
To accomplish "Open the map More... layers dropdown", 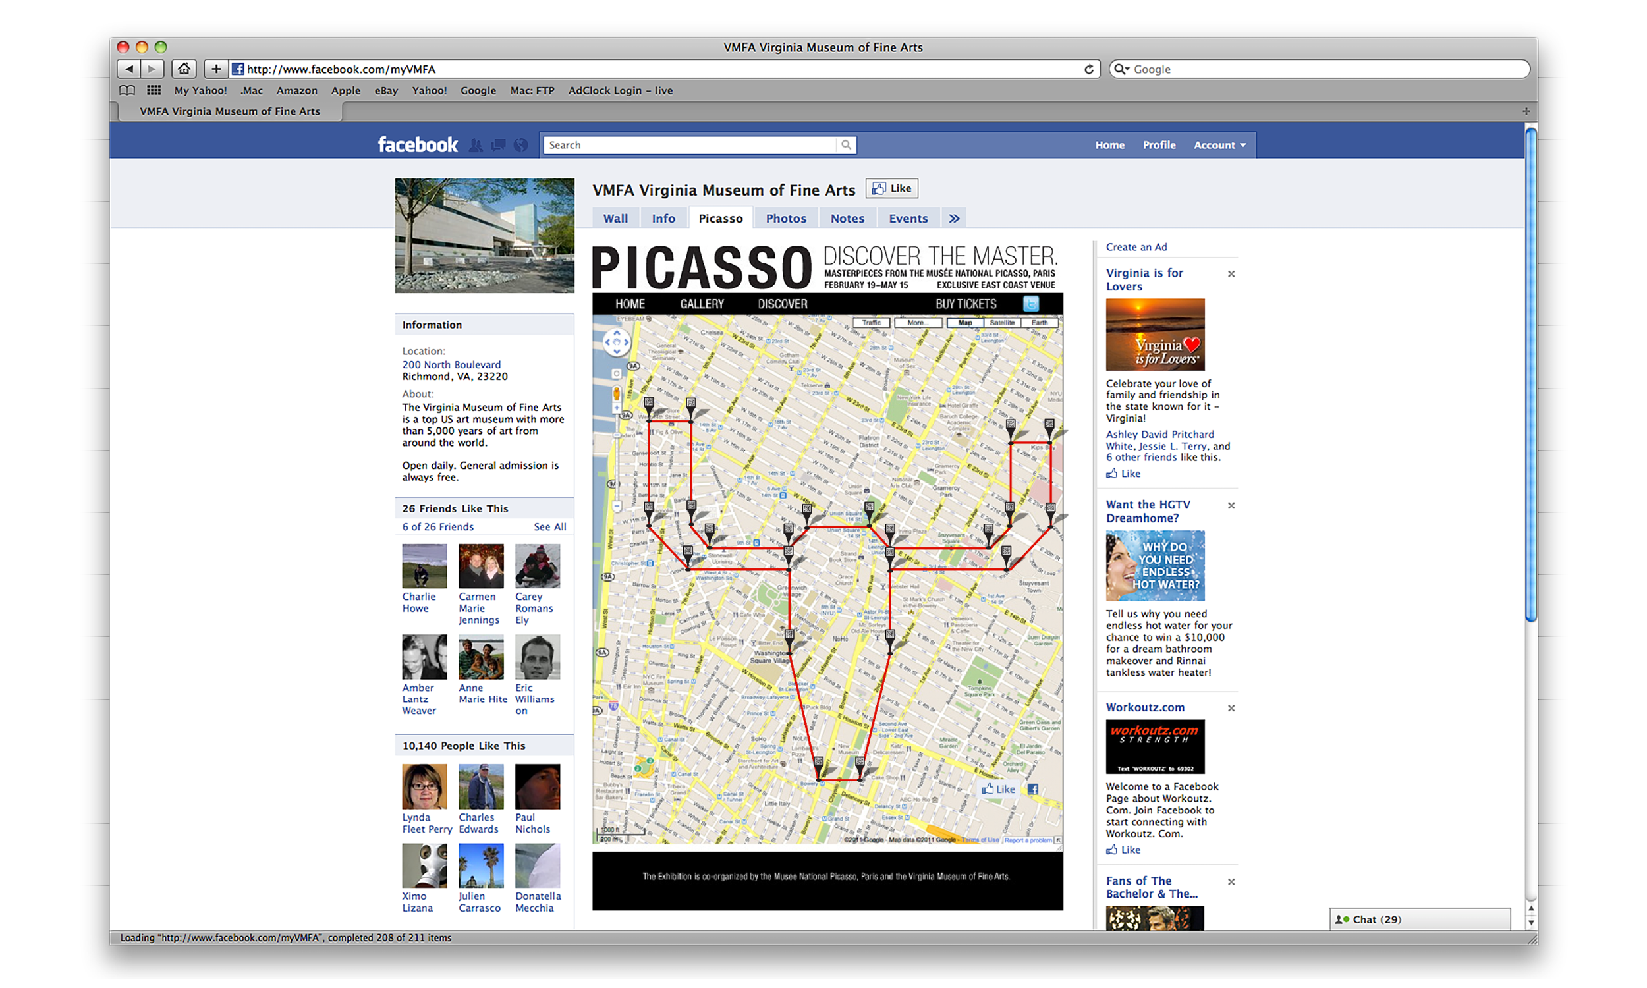I will [918, 323].
